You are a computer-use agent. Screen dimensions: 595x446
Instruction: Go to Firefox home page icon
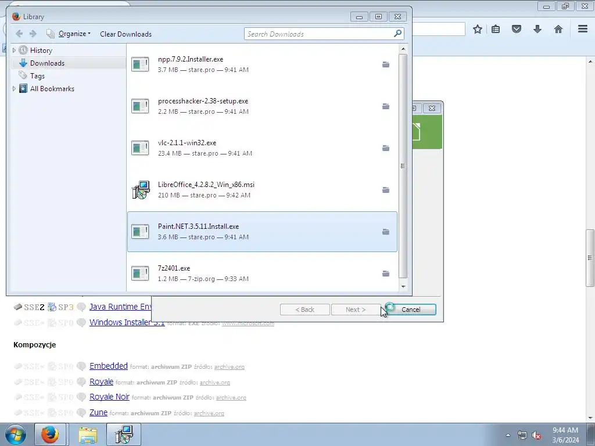point(558,29)
